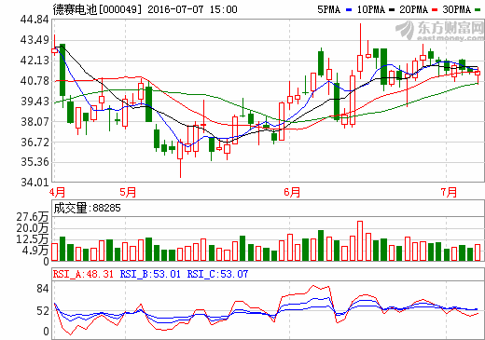
Task: Click the tallest red volume bar
Action: click(360, 241)
